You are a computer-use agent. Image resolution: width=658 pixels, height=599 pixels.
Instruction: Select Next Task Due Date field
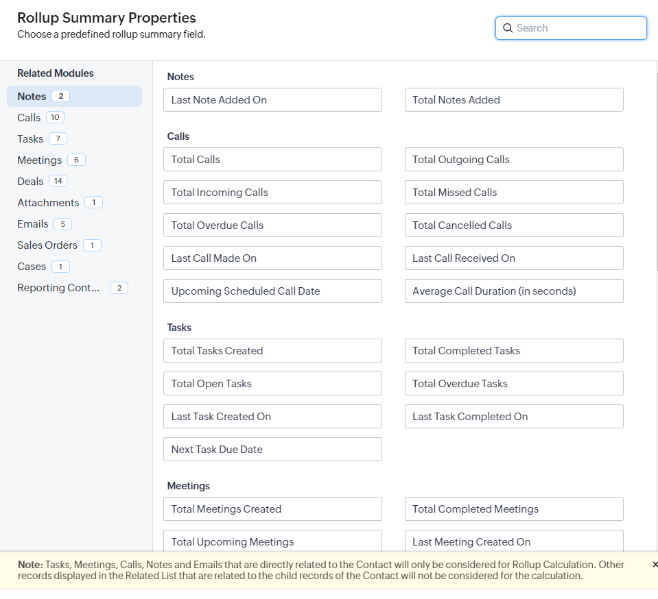[272, 450]
